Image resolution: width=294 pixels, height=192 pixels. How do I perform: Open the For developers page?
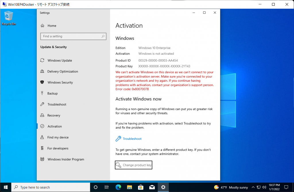(58, 148)
